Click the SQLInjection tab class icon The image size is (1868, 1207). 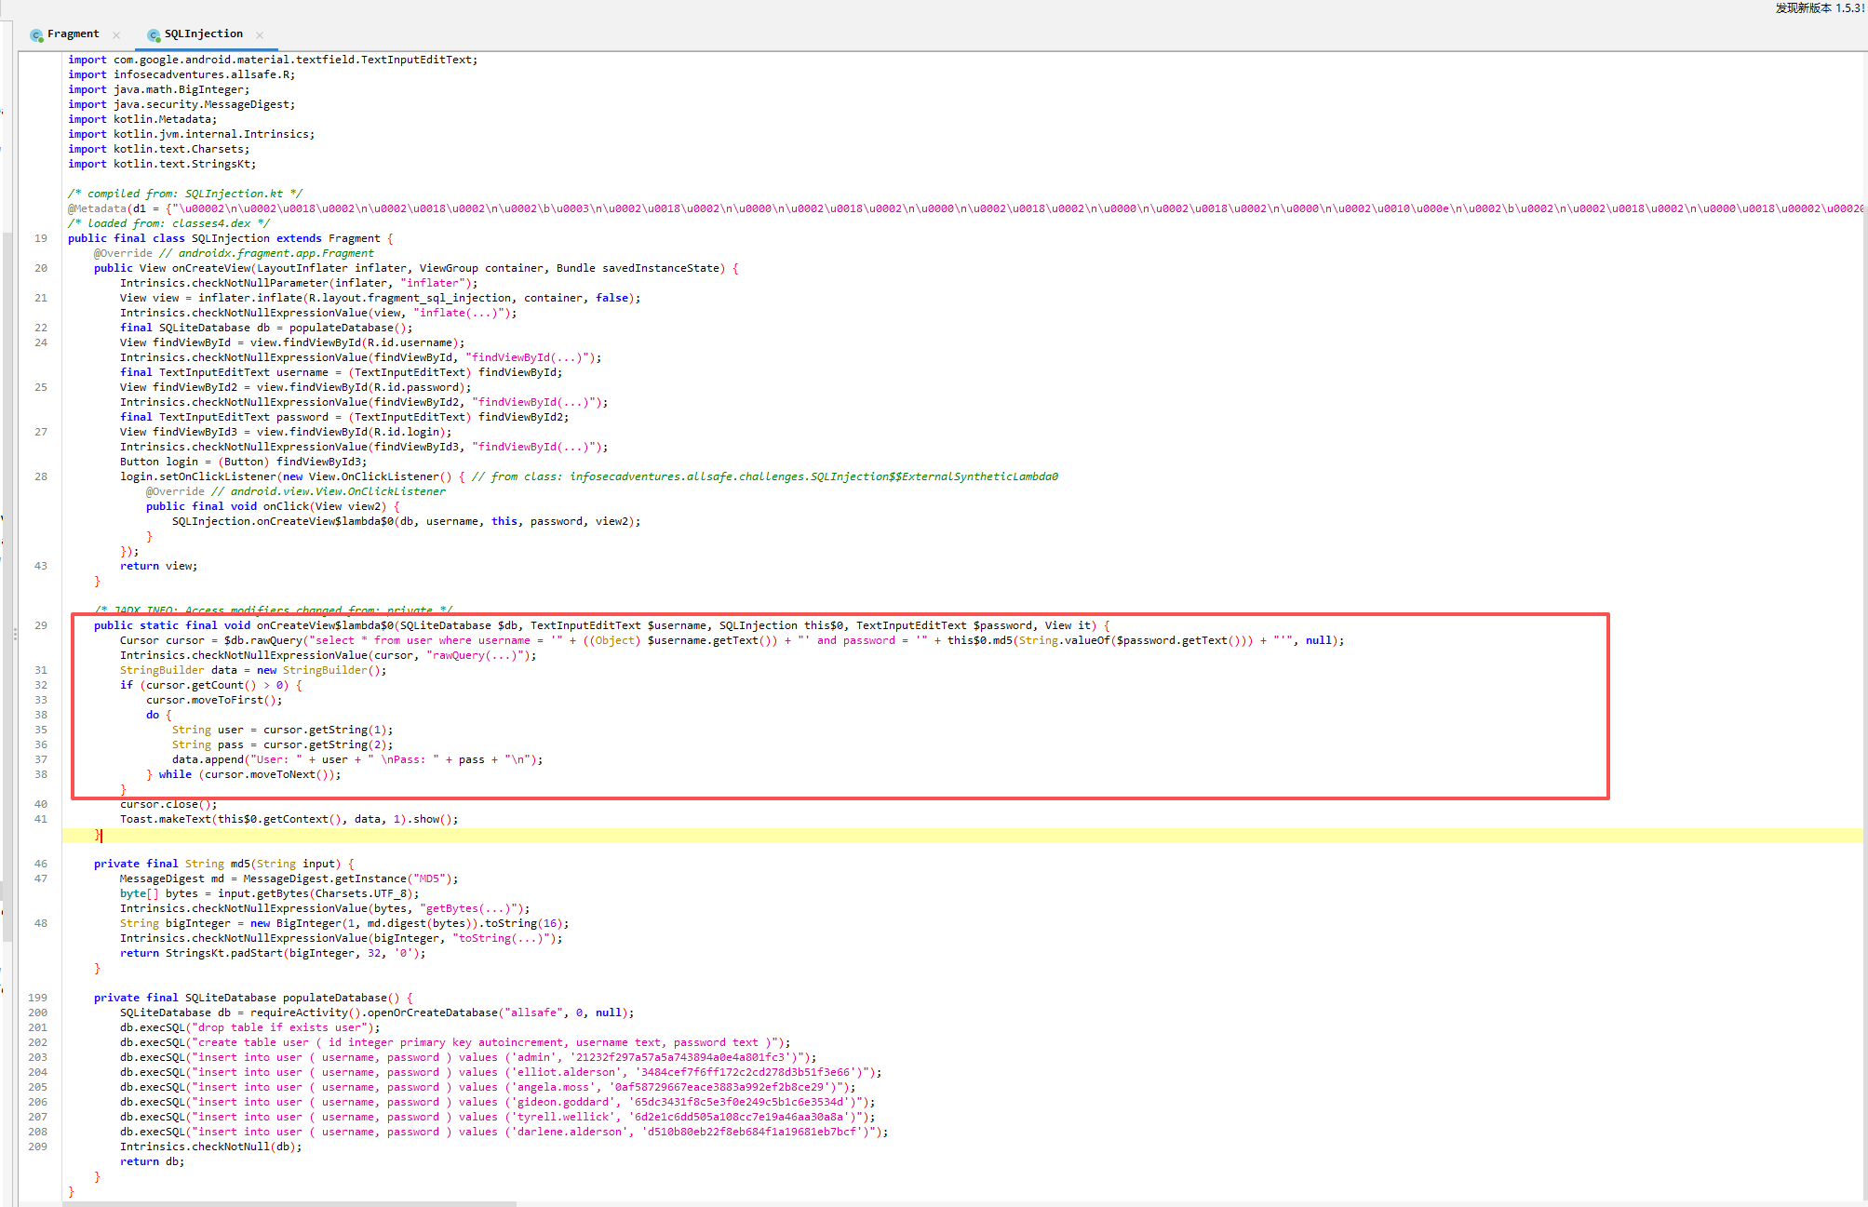click(x=154, y=35)
